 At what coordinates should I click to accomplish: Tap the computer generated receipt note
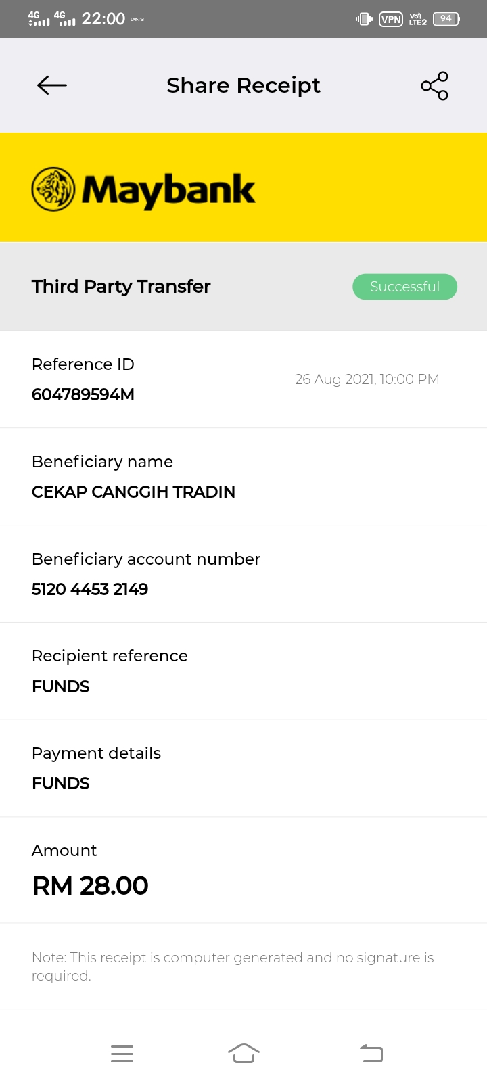pyautogui.click(x=233, y=966)
